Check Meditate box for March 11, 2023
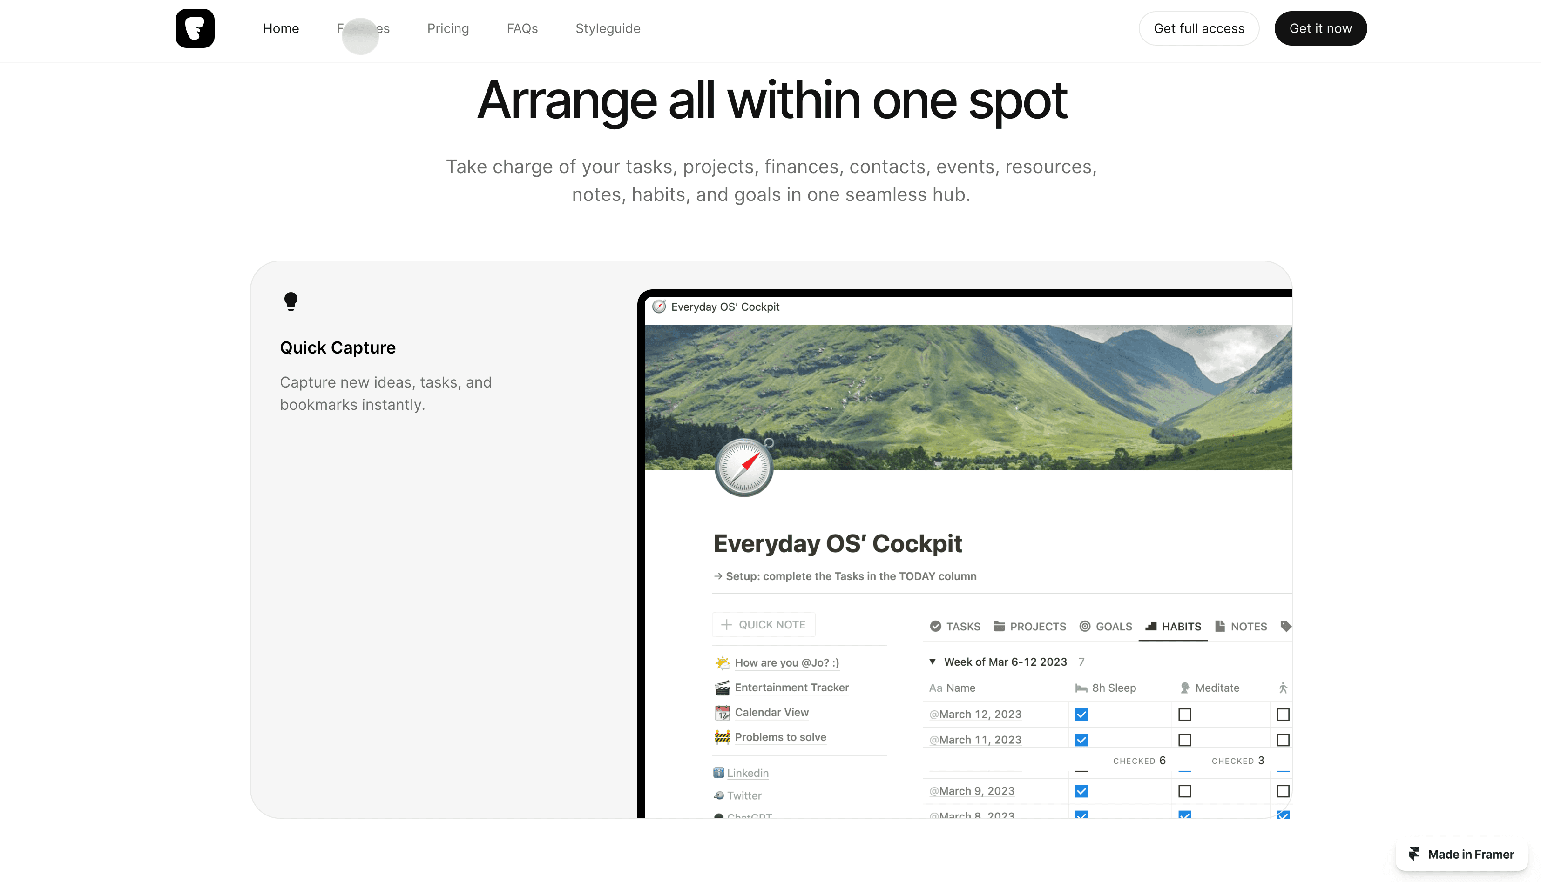The image size is (1541, 882). click(x=1184, y=740)
